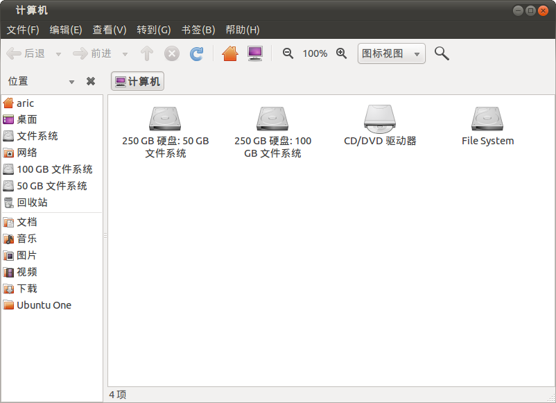Select 桌面 in the sidebar
This screenshot has height=403, width=556.
coord(52,119)
